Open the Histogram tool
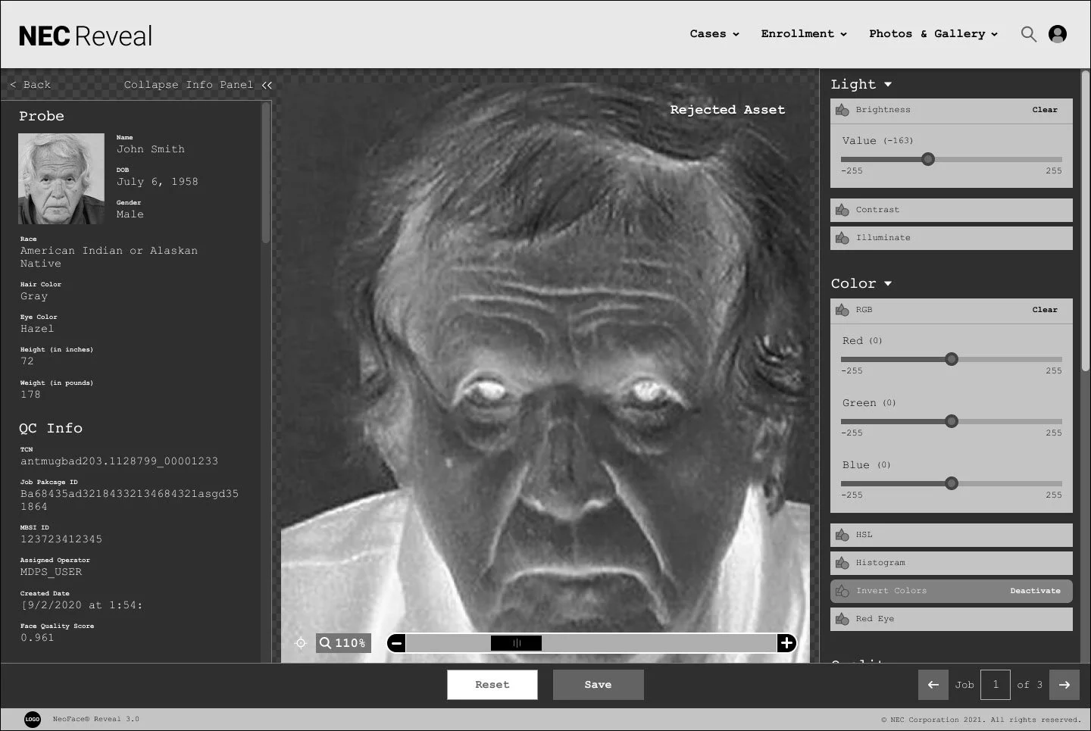1091x731 pixels. click(x=842, y=563)
